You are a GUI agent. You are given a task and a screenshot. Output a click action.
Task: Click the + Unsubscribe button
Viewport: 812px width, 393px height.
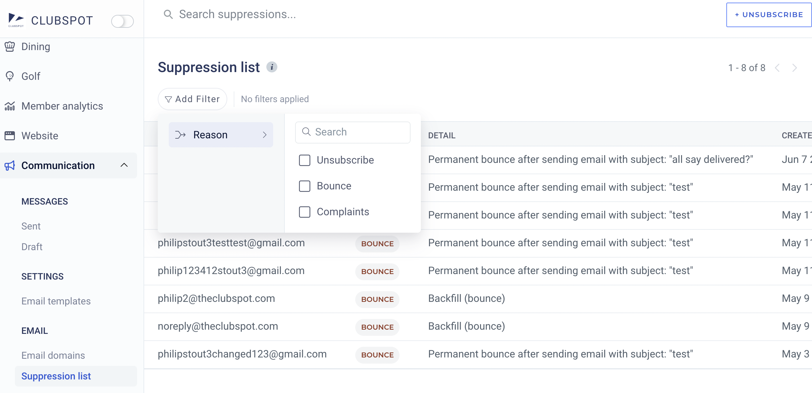[x=769, y=15]
